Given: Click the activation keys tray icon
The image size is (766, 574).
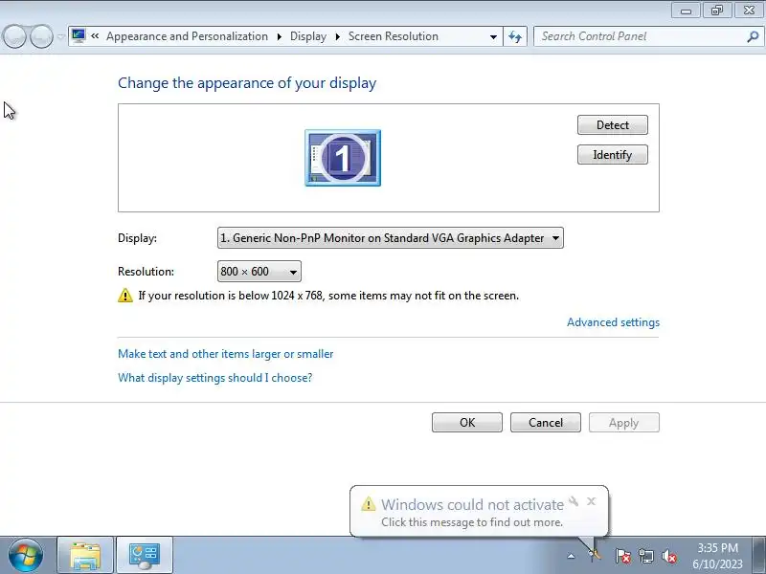Looking at the screenshot, I should (595, 555).
